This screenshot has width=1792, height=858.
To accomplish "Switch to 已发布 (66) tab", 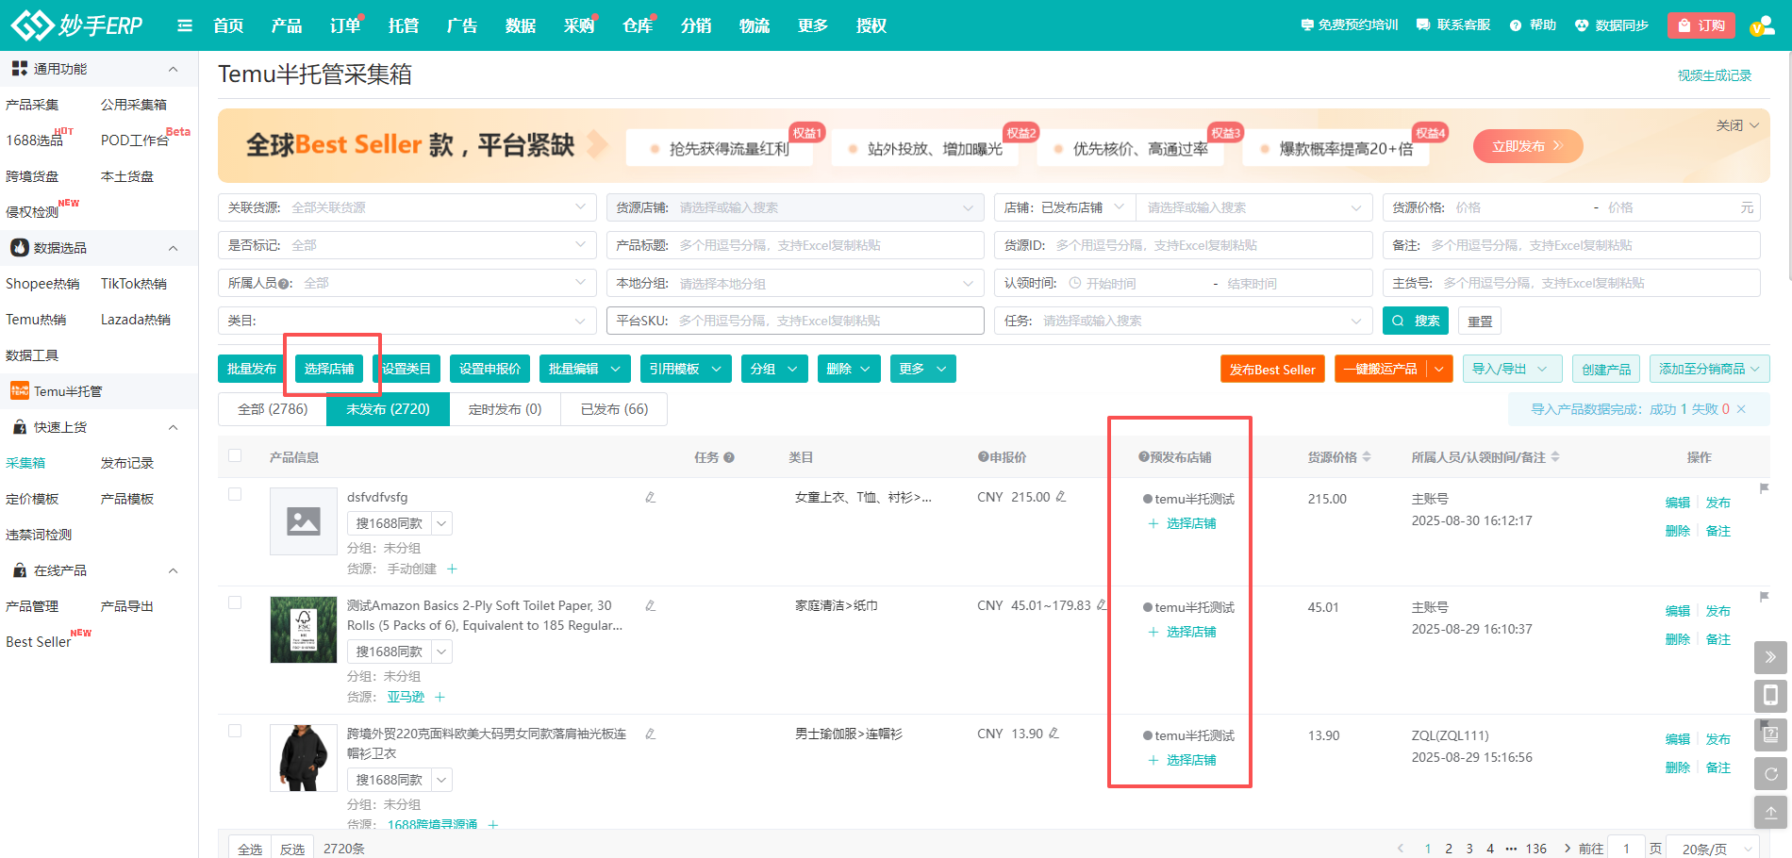I will click(614, 409).
